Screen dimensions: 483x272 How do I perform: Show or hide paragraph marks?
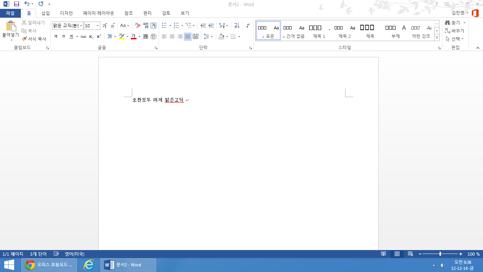(x=248, y=25)
